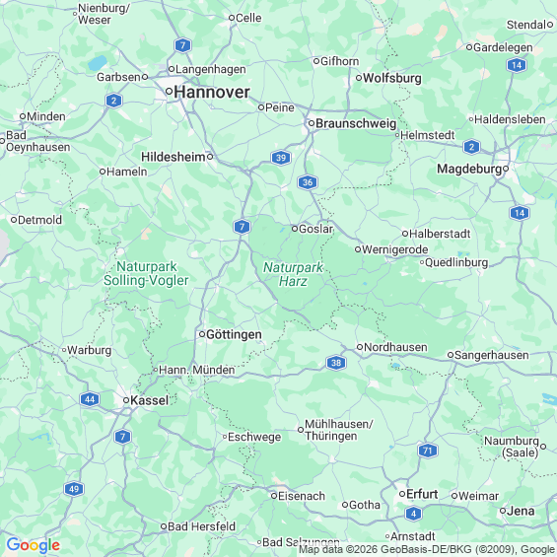Select the Braunschweig city label
This screenshot has width=557, height=557.
356,123
